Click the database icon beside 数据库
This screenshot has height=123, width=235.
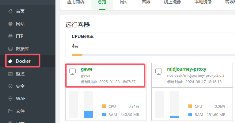pyautogui.click(x=10, y=49)
